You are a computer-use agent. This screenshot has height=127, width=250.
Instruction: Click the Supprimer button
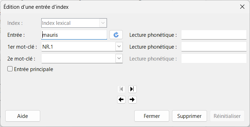(x=190, y=116)
